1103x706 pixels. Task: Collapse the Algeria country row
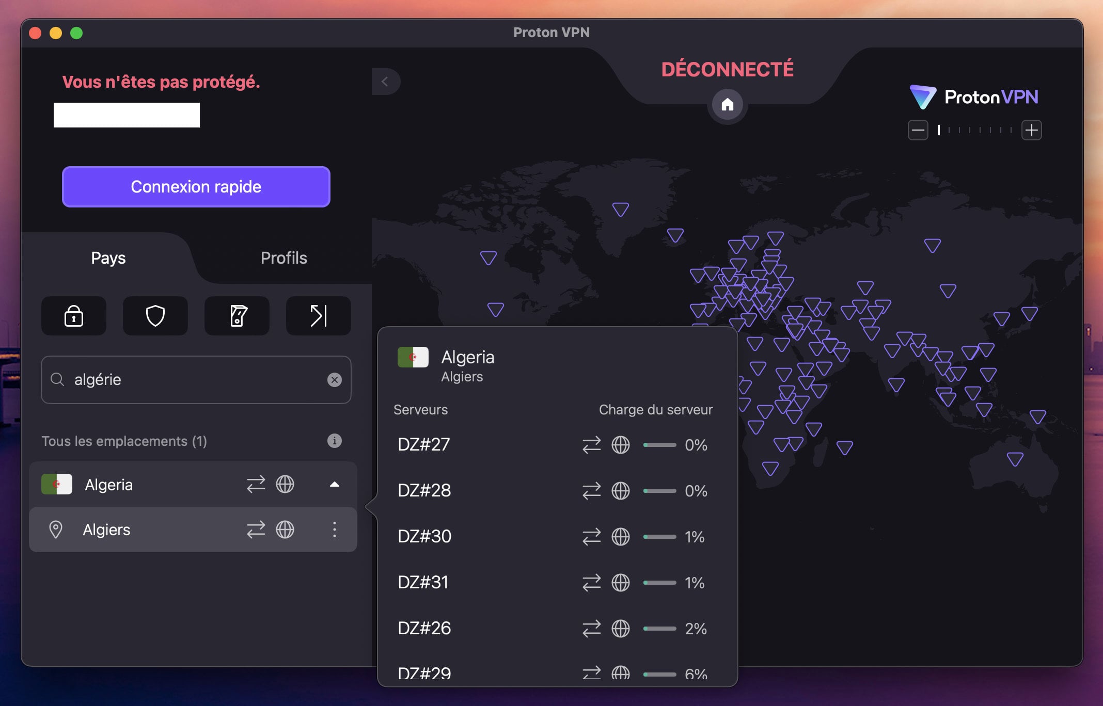(335, 484)
